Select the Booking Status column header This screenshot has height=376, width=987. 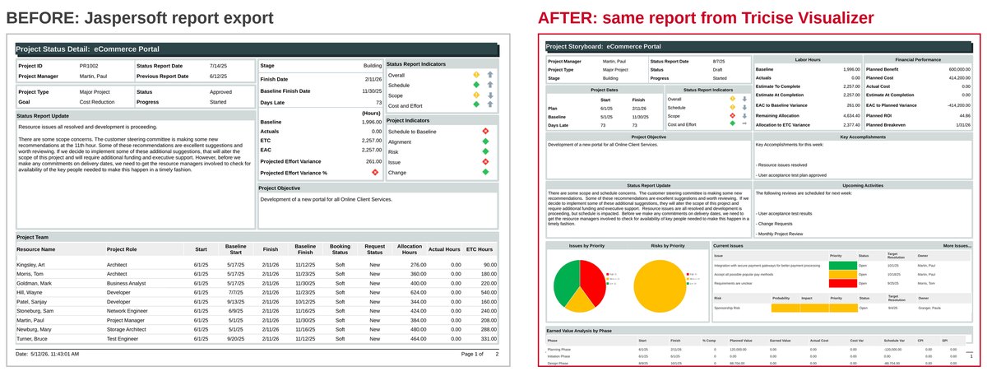pos(340,248)
